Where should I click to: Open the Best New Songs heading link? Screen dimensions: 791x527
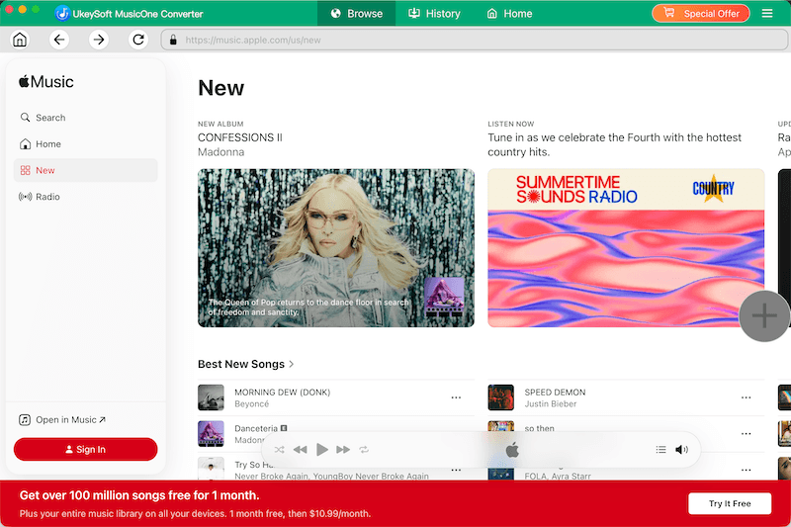pos(241,364)
